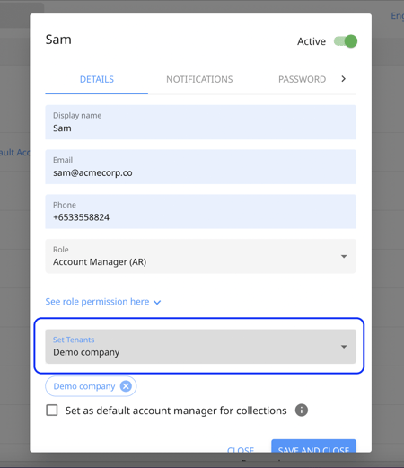This screenshot has width=404, height=468.
Task: Switch to the Notifications tab
Action: (199, 79)
